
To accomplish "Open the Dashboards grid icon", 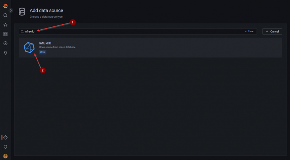I will click(x=5, y=34).
